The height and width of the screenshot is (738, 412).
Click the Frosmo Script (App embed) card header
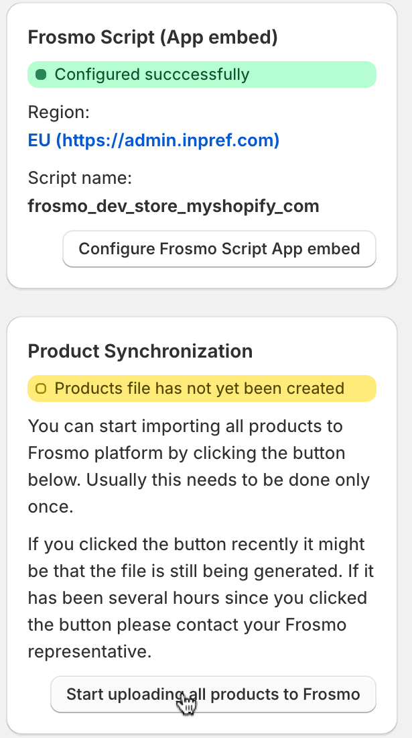[153, 37]
